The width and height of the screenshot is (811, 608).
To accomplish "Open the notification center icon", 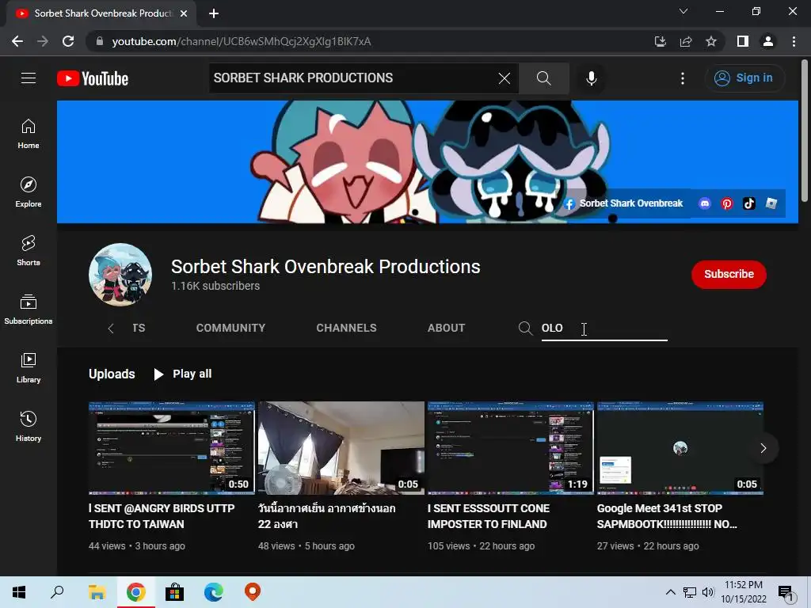I will point(786,594).
